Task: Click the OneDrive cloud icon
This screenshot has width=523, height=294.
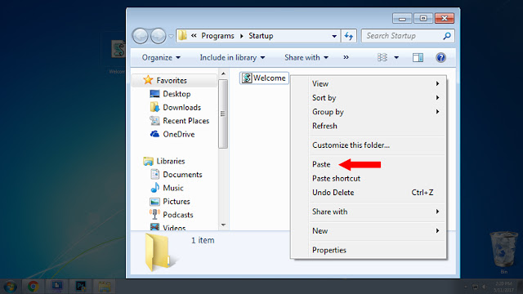Action: [x=154, y=134]
